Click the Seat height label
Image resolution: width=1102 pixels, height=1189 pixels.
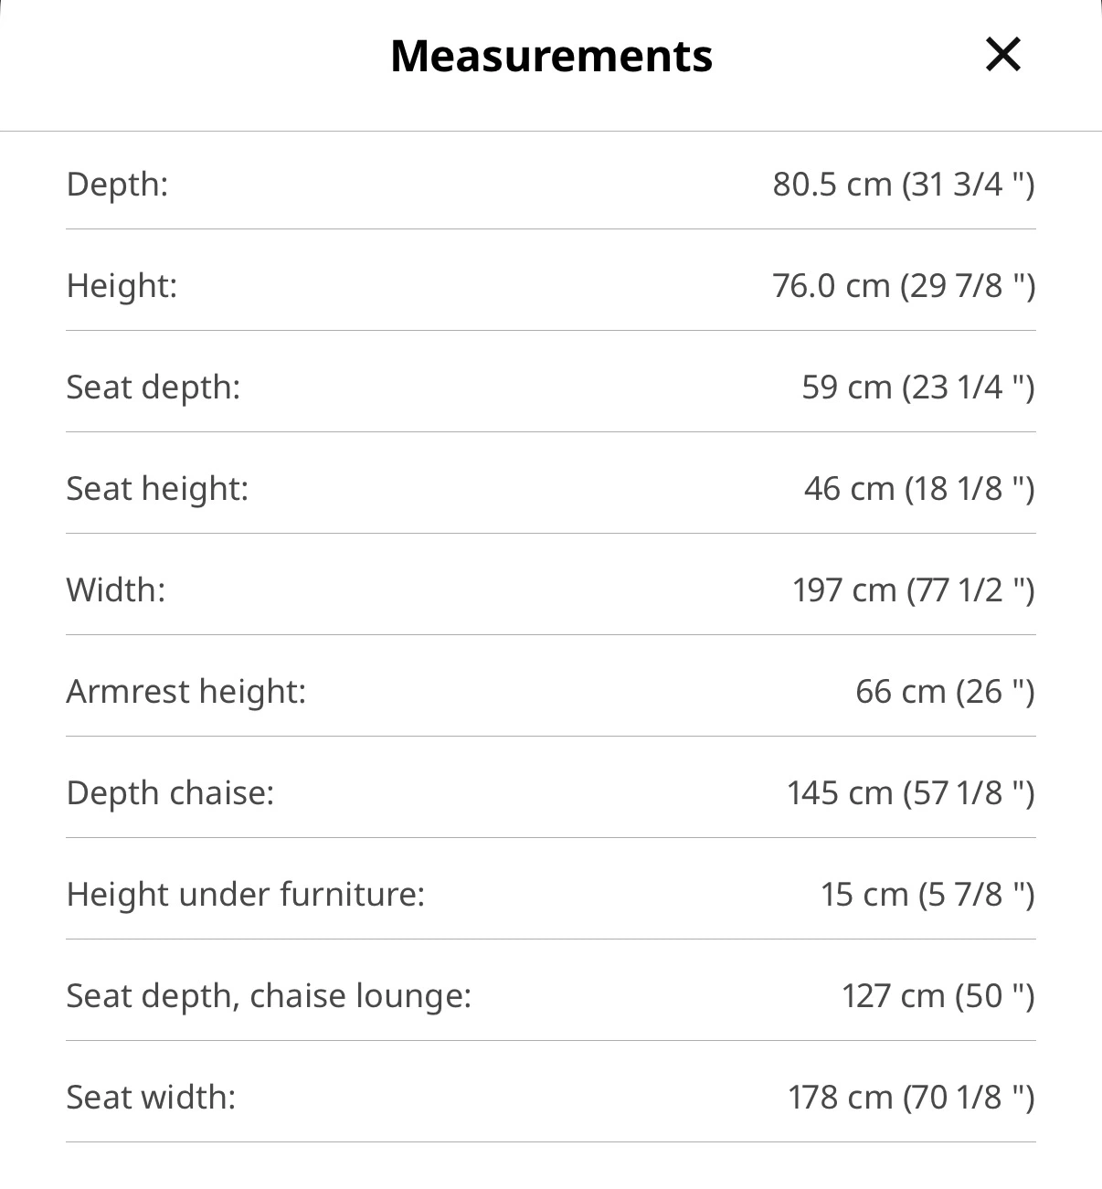pos(157,489)
